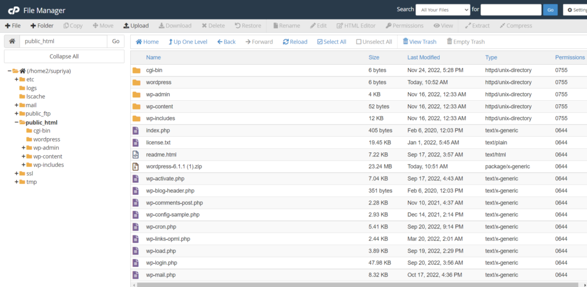
Task: Click the readme.html code file icon
Action: click(135, 155)
